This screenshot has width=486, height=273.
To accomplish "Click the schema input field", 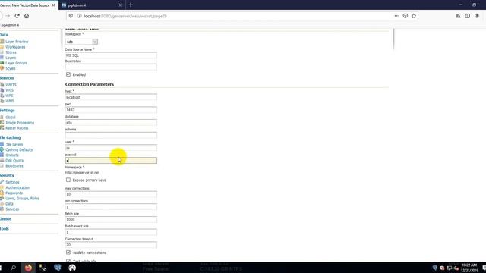I will tap(111, 135).
